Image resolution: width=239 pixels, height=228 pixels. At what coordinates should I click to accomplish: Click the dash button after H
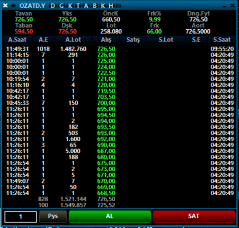pyautogui.click(x=118, y=6)
